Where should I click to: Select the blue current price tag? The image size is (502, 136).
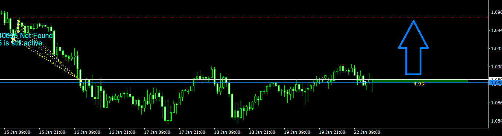click(496, 83)
